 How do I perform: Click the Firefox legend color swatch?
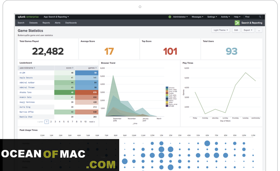[167, 93]
